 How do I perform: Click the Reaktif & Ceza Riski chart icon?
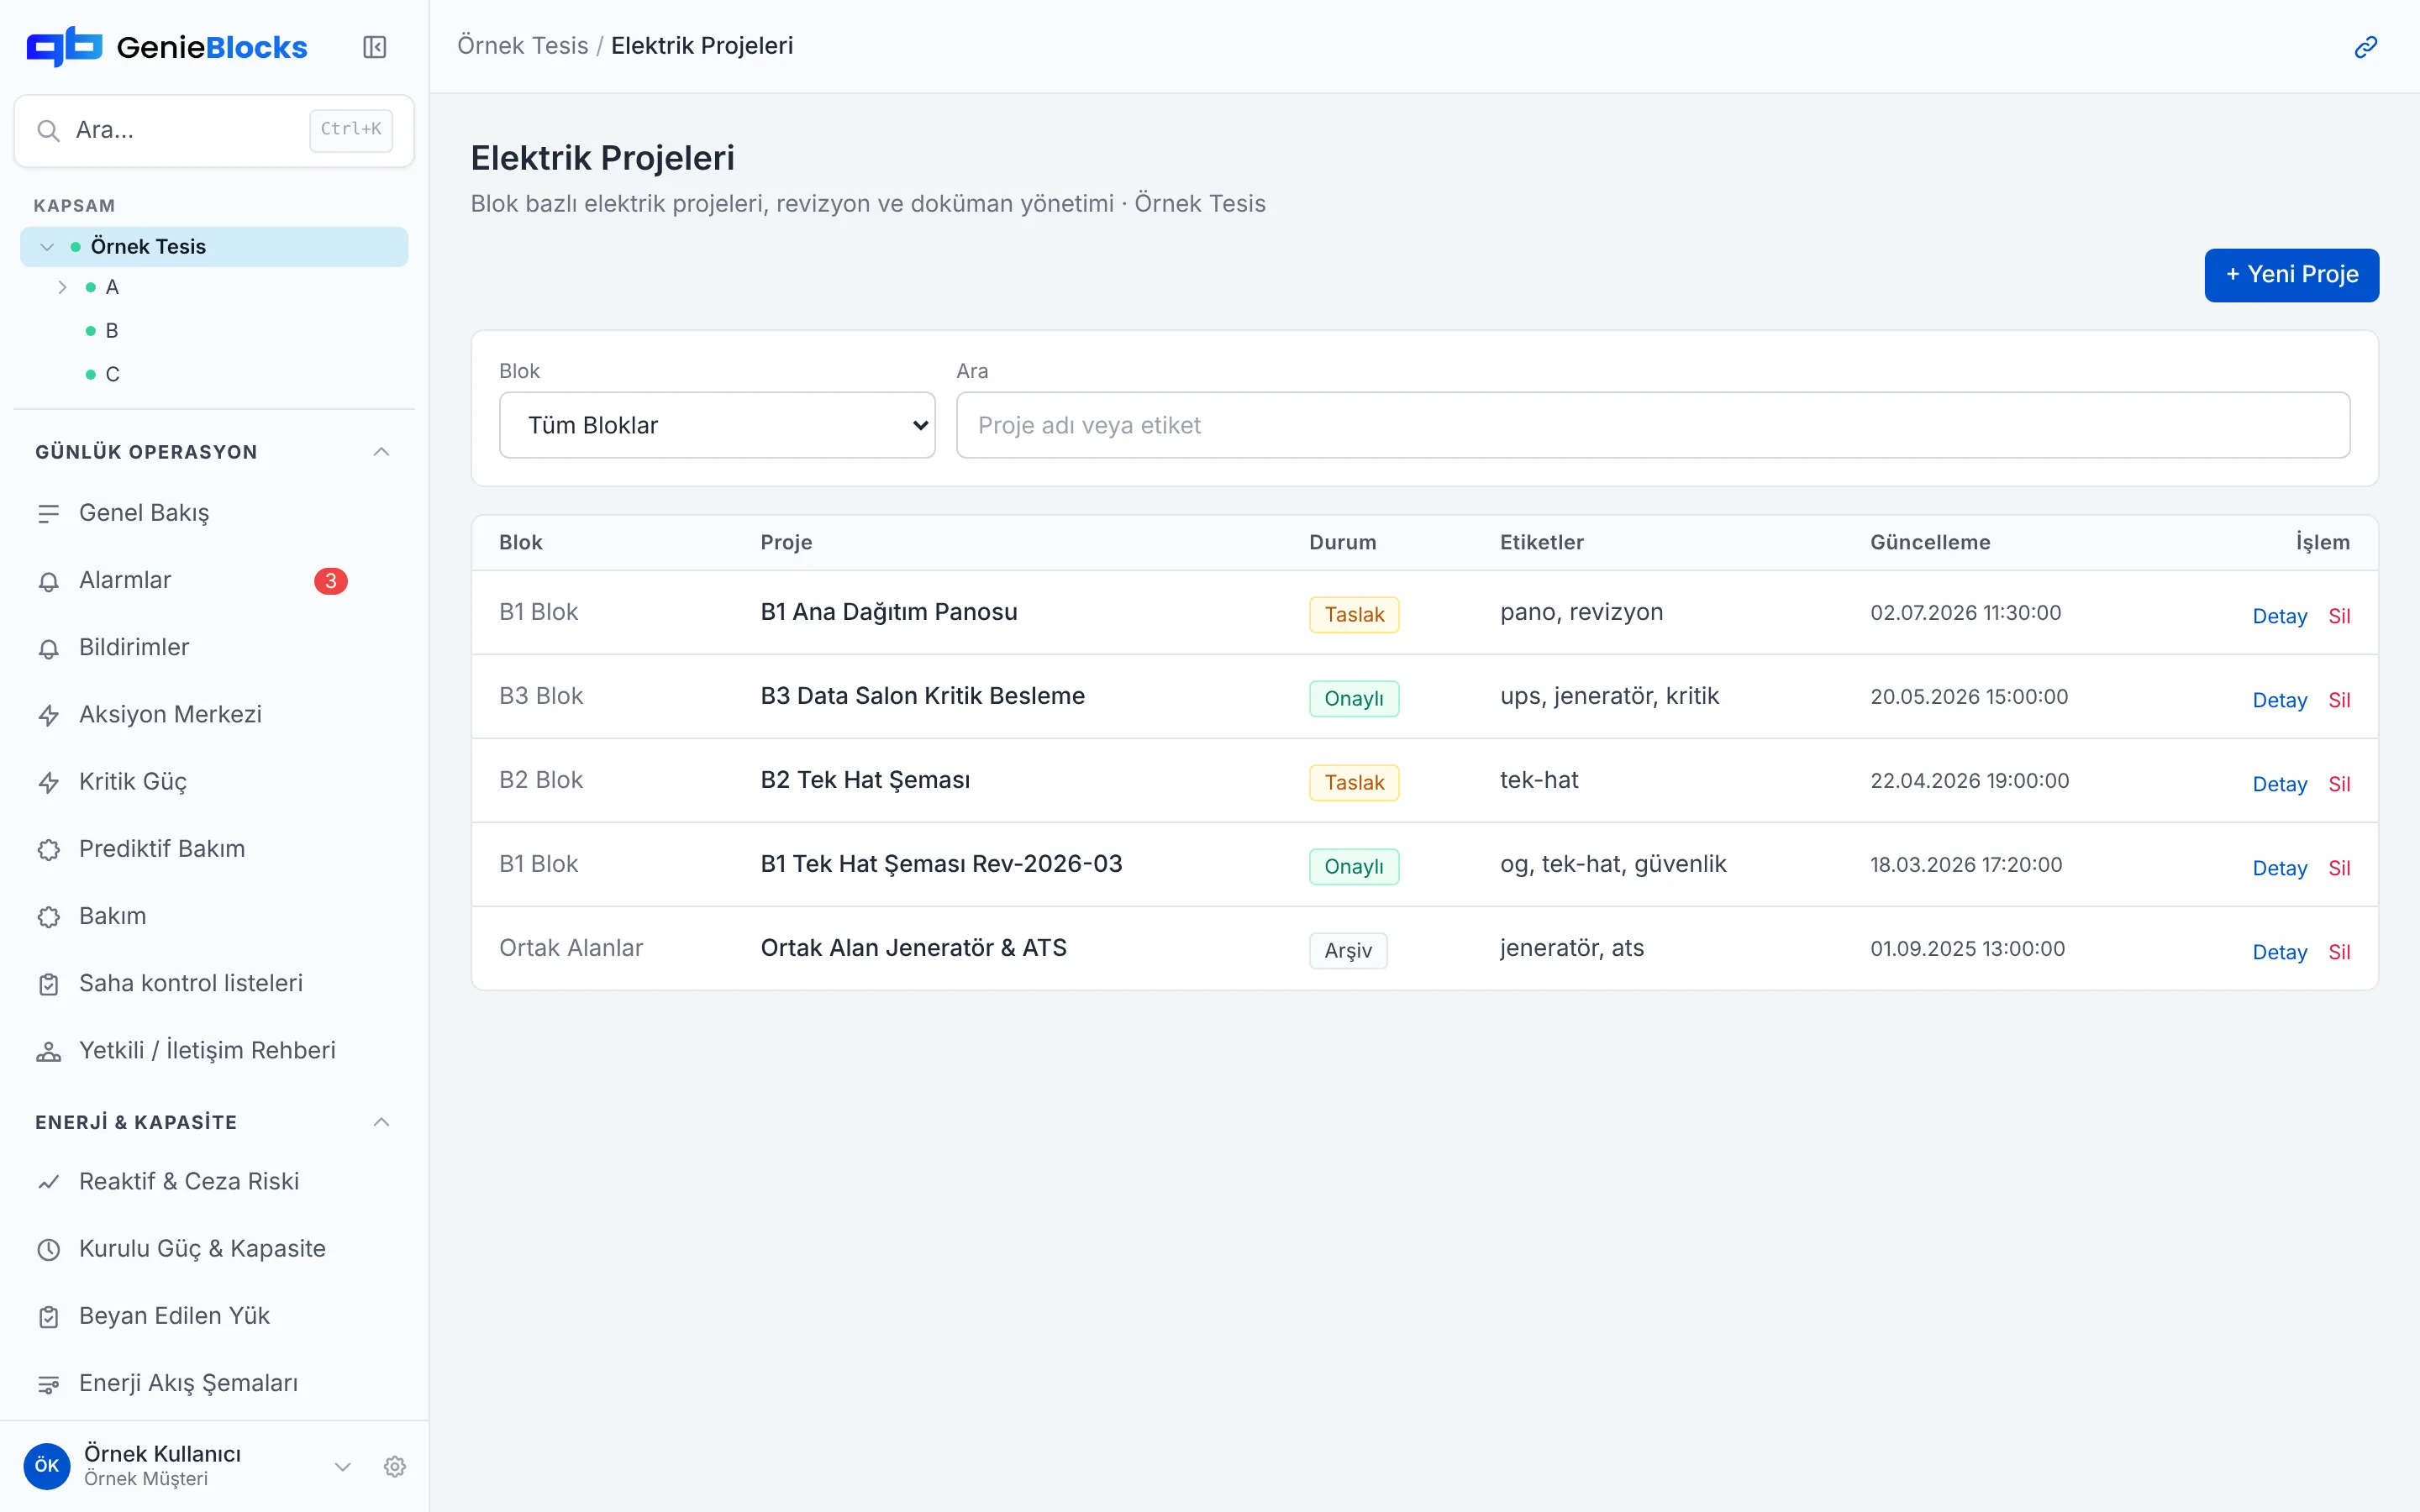point(48,1182)
